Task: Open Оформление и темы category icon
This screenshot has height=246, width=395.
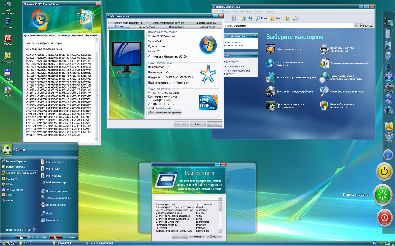Action: (270, 49)
